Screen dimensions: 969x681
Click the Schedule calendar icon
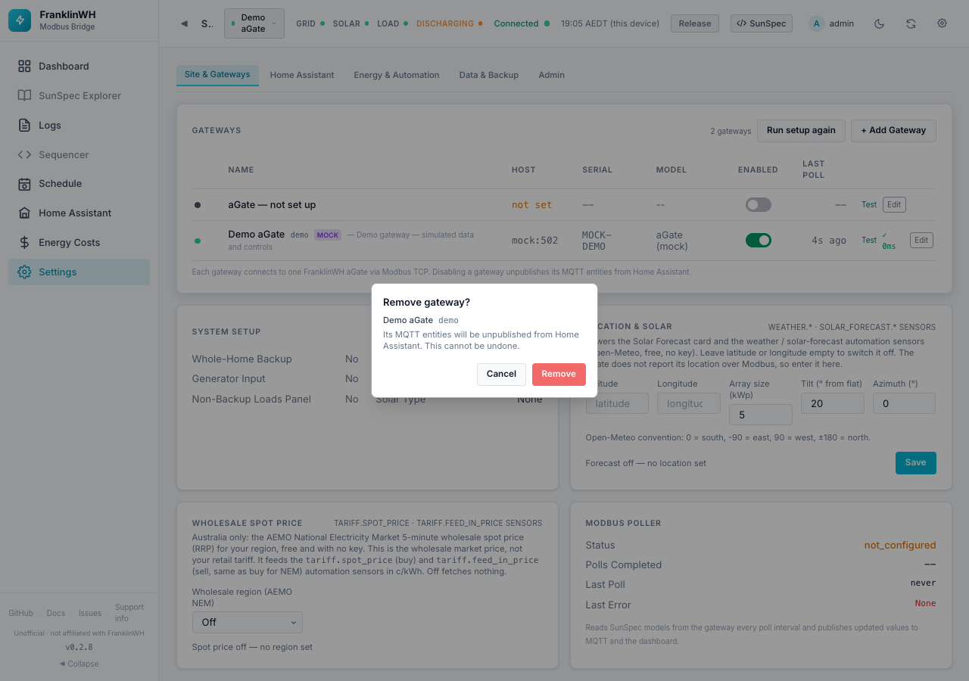(x=24, y=184)
